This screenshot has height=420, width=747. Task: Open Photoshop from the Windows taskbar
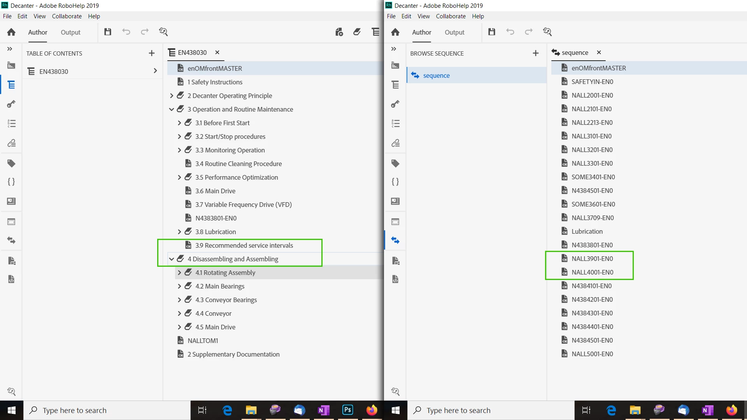[347, 410]
